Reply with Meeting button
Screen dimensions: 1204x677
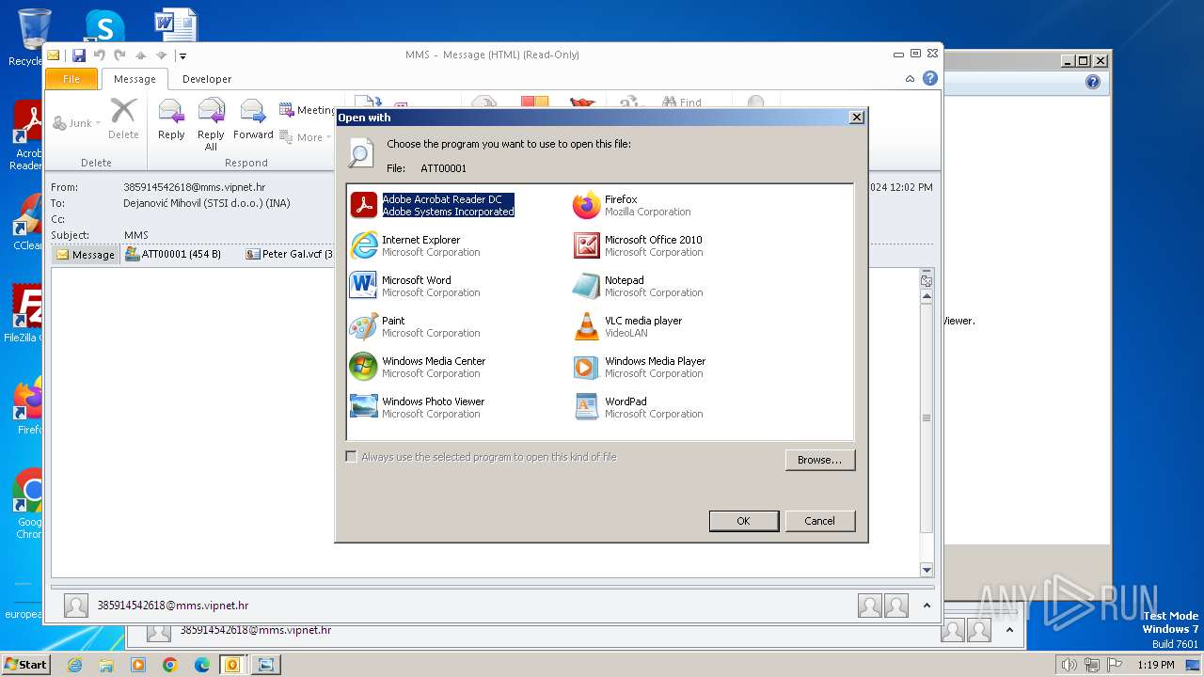(x=308, y=110)
